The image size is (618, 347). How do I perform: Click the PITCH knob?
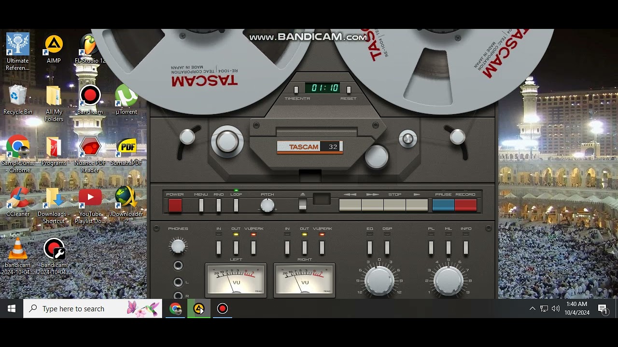click(x=267, y=205)
